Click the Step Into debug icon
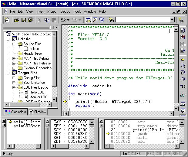 183,66
